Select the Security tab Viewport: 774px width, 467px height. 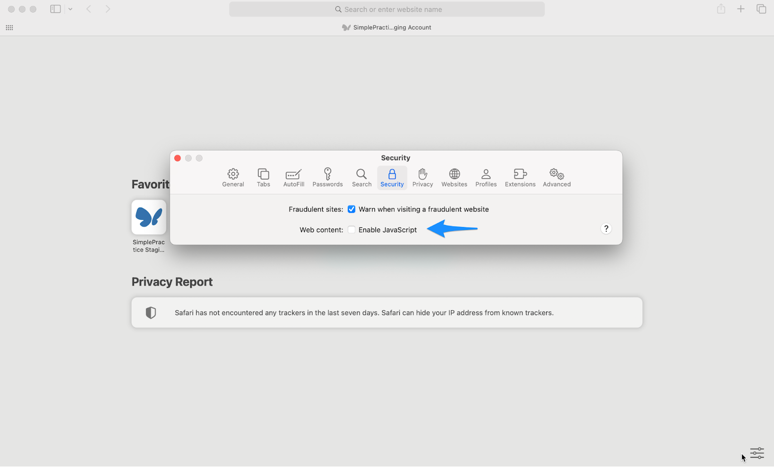pyautogui.click(x=392, y=178)
